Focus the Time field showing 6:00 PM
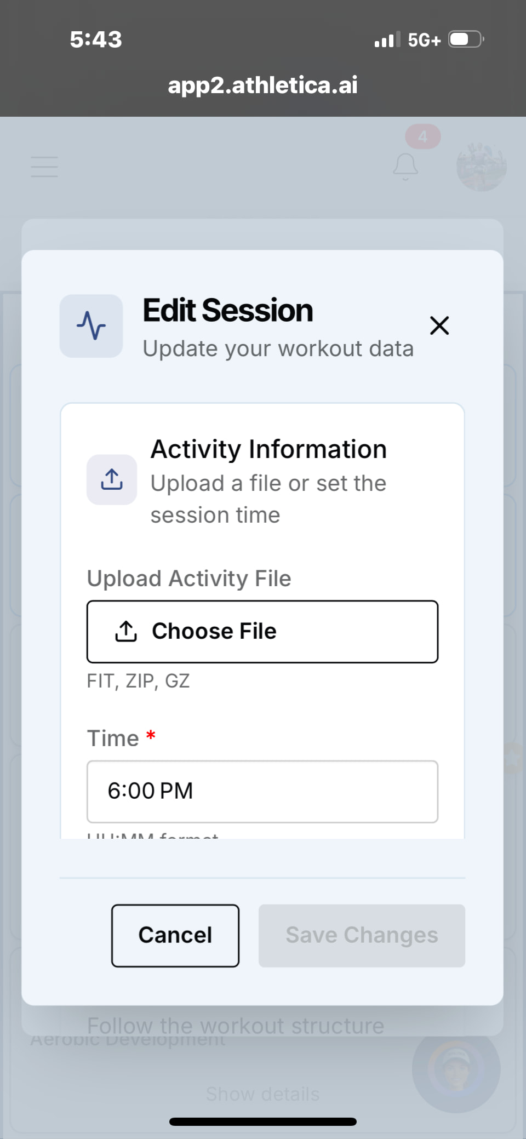 coord(262,791)
